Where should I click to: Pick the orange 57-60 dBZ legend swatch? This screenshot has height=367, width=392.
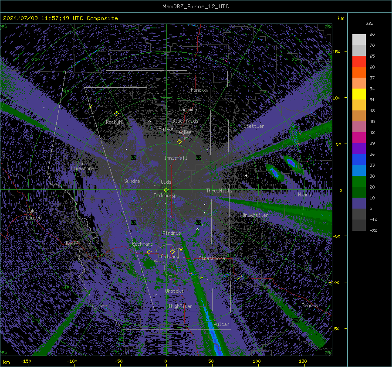coord(359,72)
